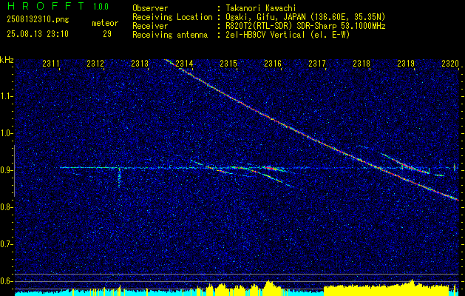Viewport: 465px width, 296px height.
Task: Click the timestamp 25.08.13 23:10
Action: tap(38, 34)
